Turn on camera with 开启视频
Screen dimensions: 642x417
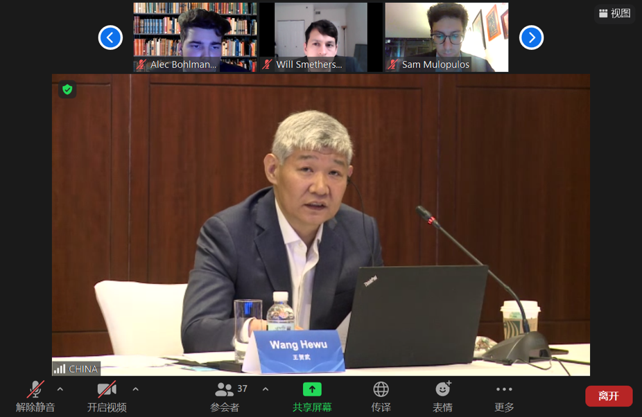[x=107, y=390]
